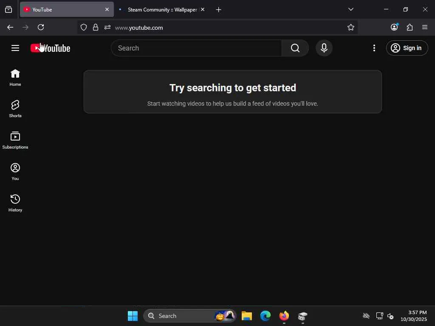This screenshot has width=435, height=326.
Task: Click the crossed-out cloud tray icon
Action: (x=366, y=316)
